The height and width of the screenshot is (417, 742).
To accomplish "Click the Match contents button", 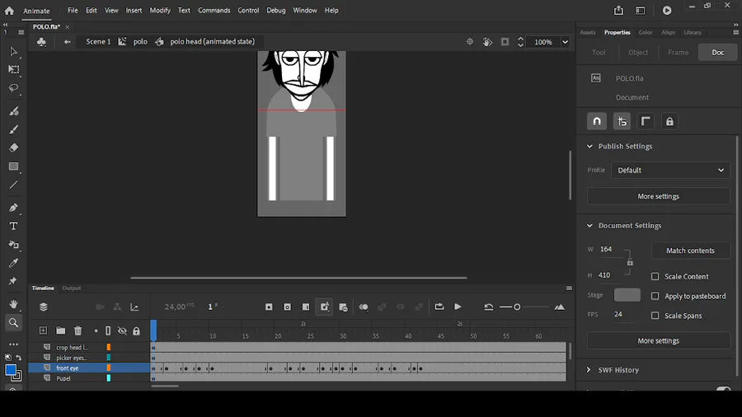I will [x=690, y=251].
